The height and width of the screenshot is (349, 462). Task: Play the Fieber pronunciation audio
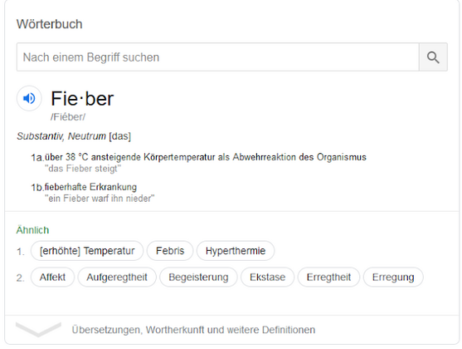29,98
